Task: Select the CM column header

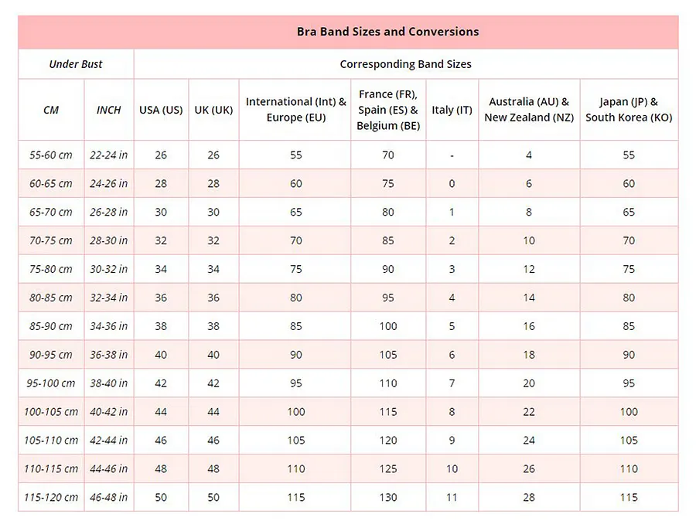Action: coord(51,110)
